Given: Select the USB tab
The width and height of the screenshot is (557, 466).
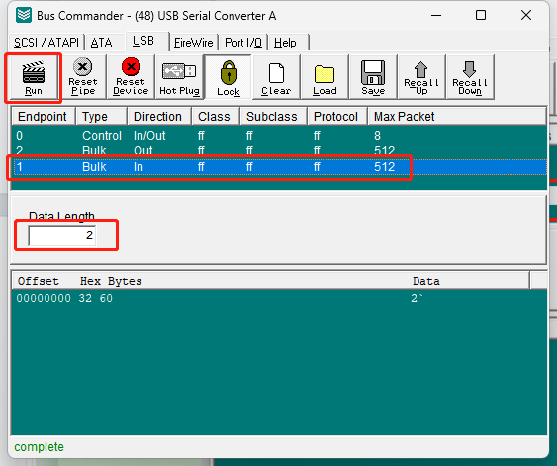Looking at the screenshot, I should [143, 41].
